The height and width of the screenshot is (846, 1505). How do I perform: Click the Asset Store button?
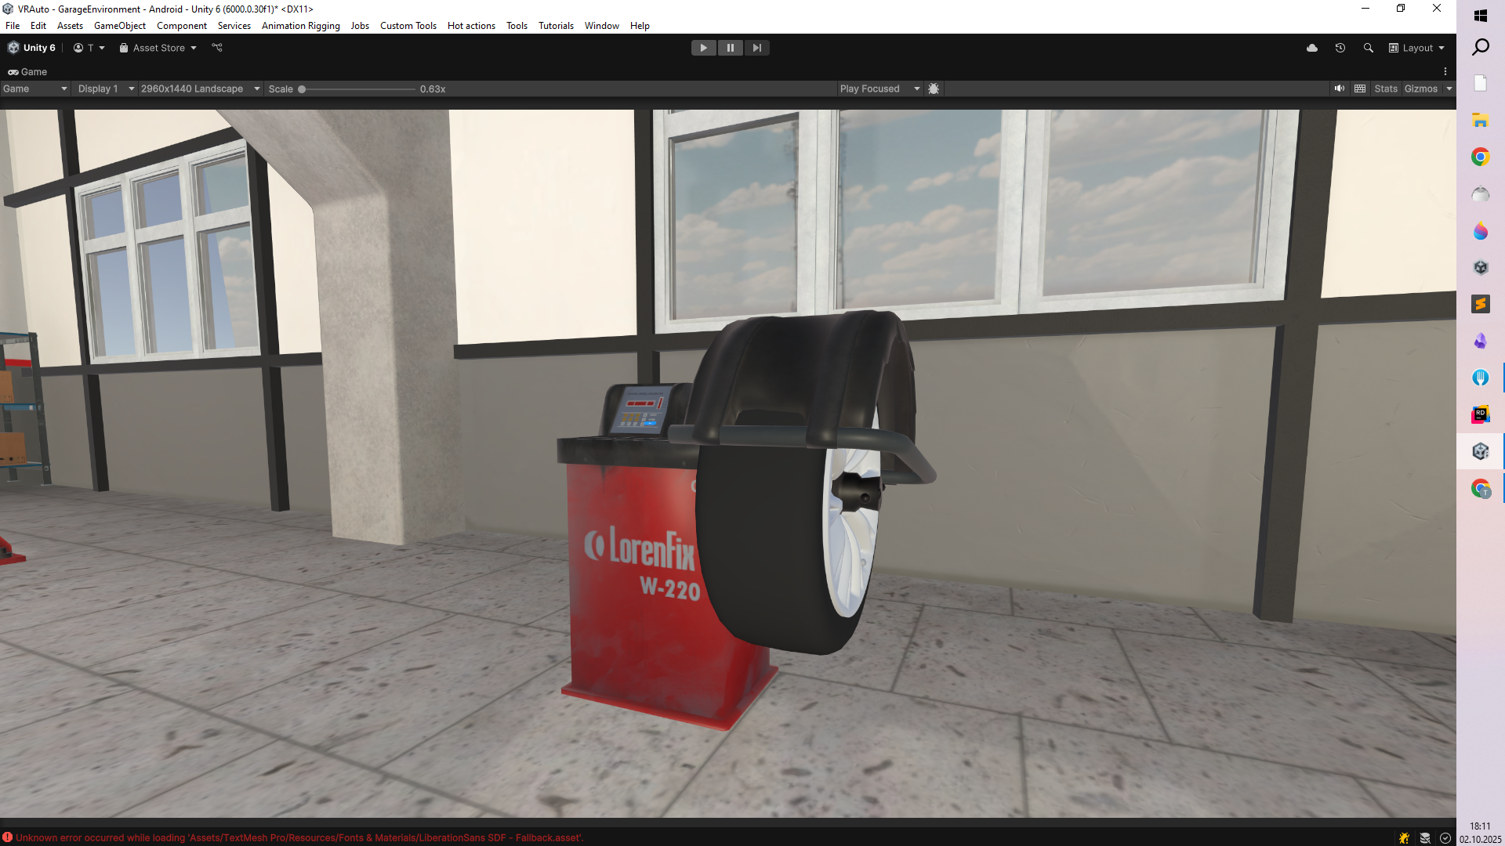click(158, 48)
